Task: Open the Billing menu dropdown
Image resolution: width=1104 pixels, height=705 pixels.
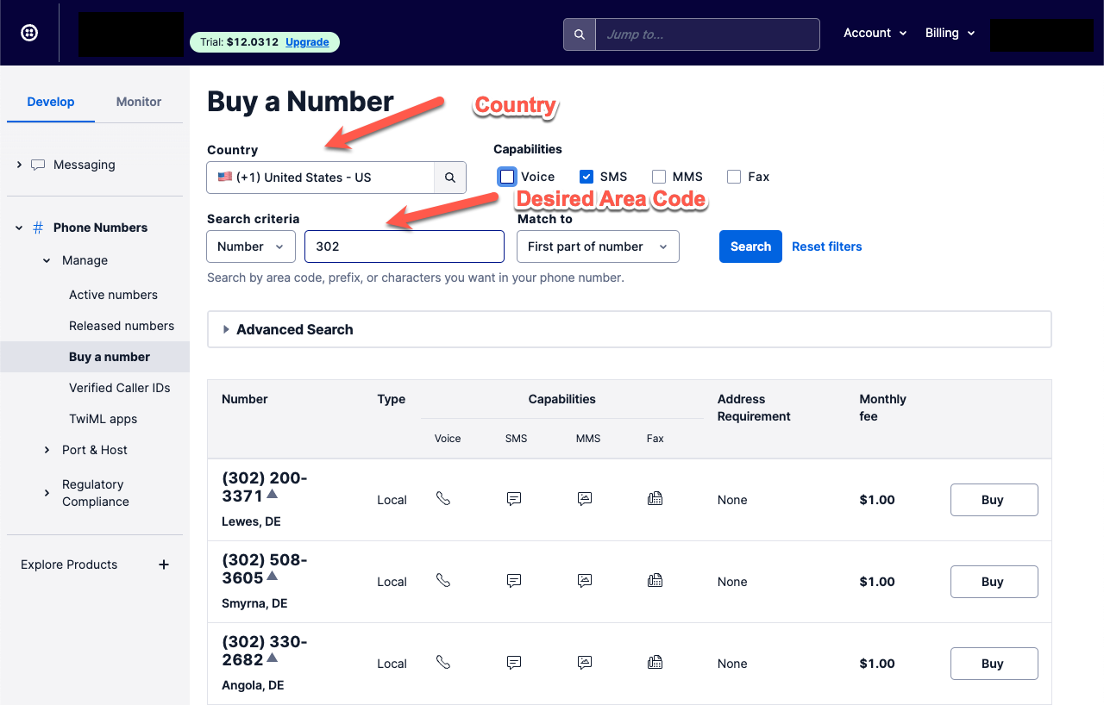Action: click(950, 33)
